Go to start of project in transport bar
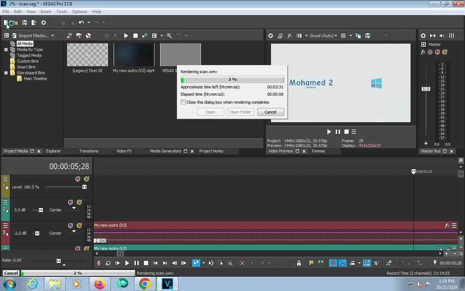465x291 pixels. point(155,263)
